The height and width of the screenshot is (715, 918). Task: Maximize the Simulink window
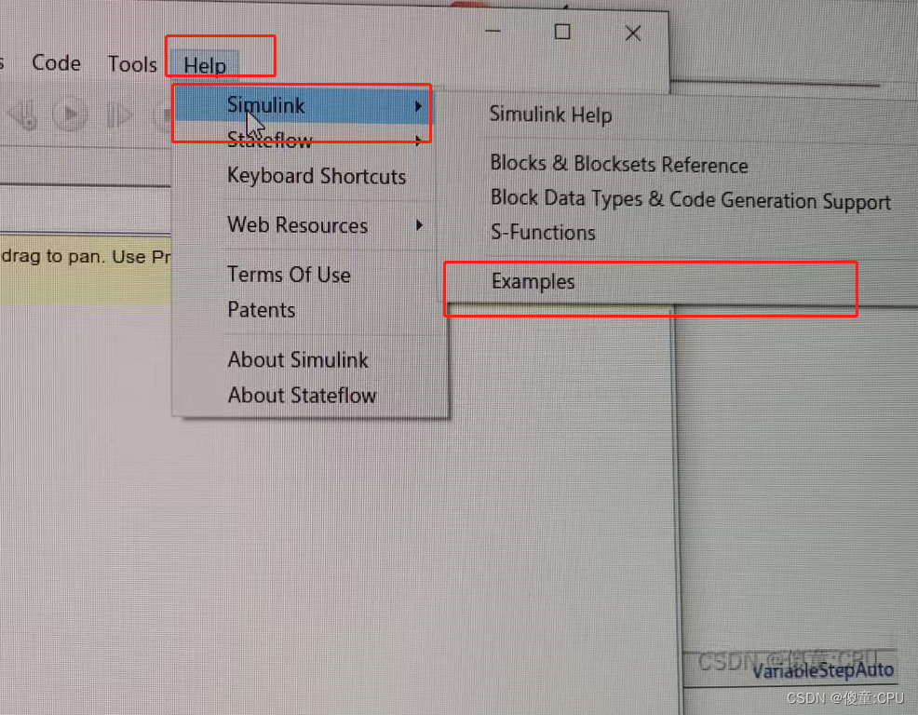tap(562, 32)
